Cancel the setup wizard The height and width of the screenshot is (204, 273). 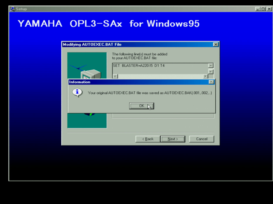coord(201,139)
